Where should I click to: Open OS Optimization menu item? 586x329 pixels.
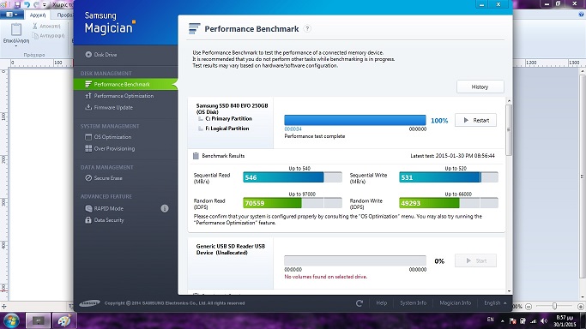pyautogui.click(x=108, y=137)
